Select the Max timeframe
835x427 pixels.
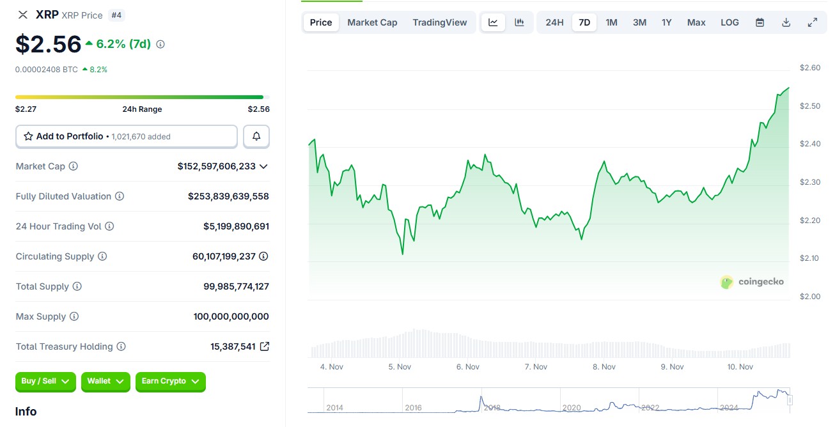pyautogui.click(x=696, y=22)
